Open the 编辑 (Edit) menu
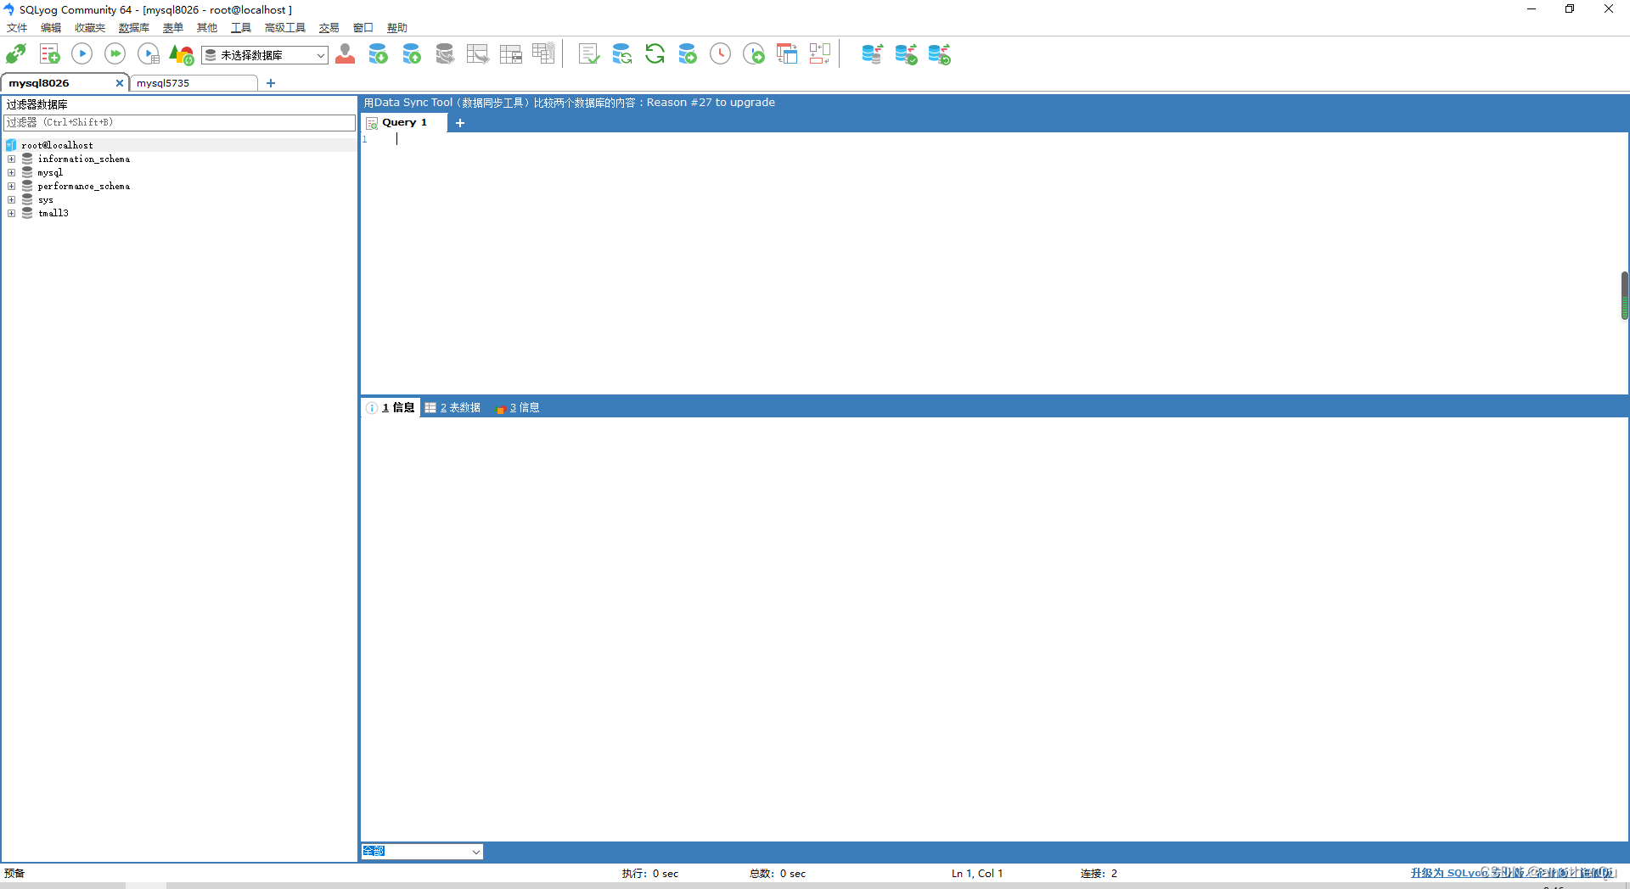 (51, 28)
